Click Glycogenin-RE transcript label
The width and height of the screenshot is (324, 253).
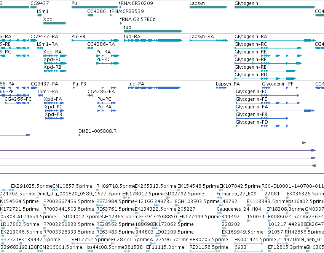251,52
